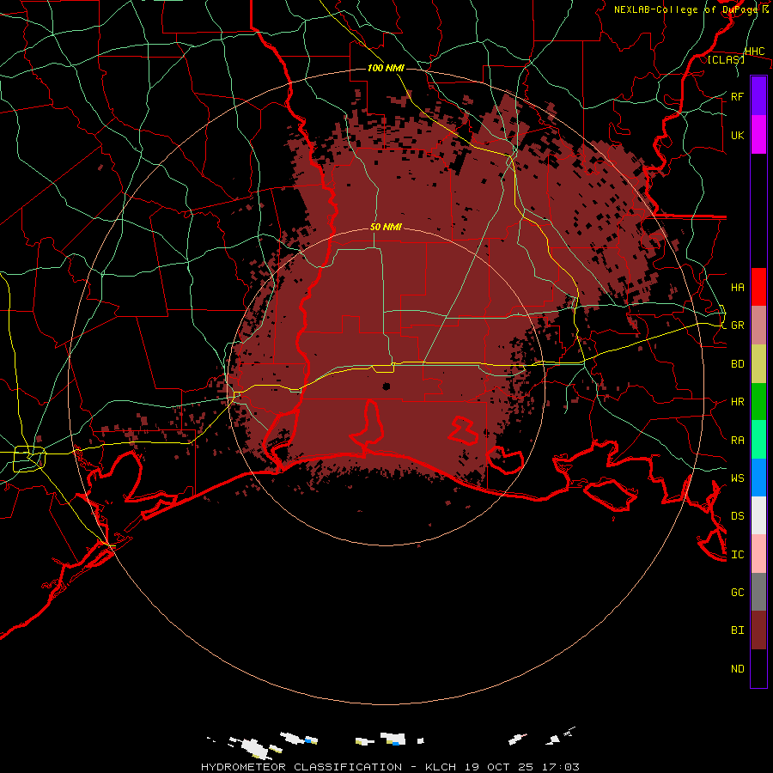The image size is (773, 773).
Task: Click the 'HA' legend label text
Action: click(x=737, y=288)
